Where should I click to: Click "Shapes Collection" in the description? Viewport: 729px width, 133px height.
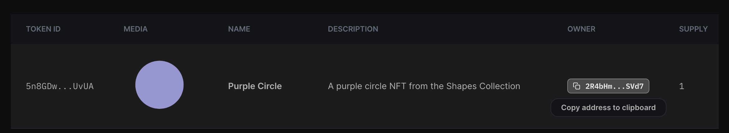coord(483,86)
